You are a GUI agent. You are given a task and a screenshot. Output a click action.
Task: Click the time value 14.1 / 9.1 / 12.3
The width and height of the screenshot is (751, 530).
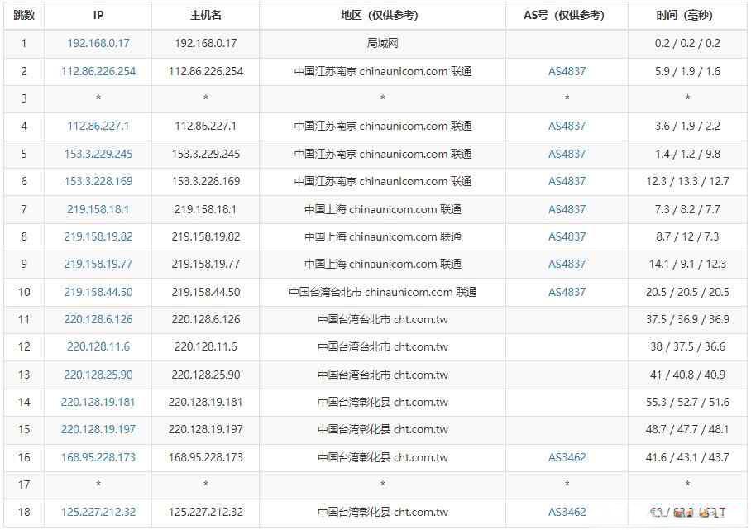[688, 264]
